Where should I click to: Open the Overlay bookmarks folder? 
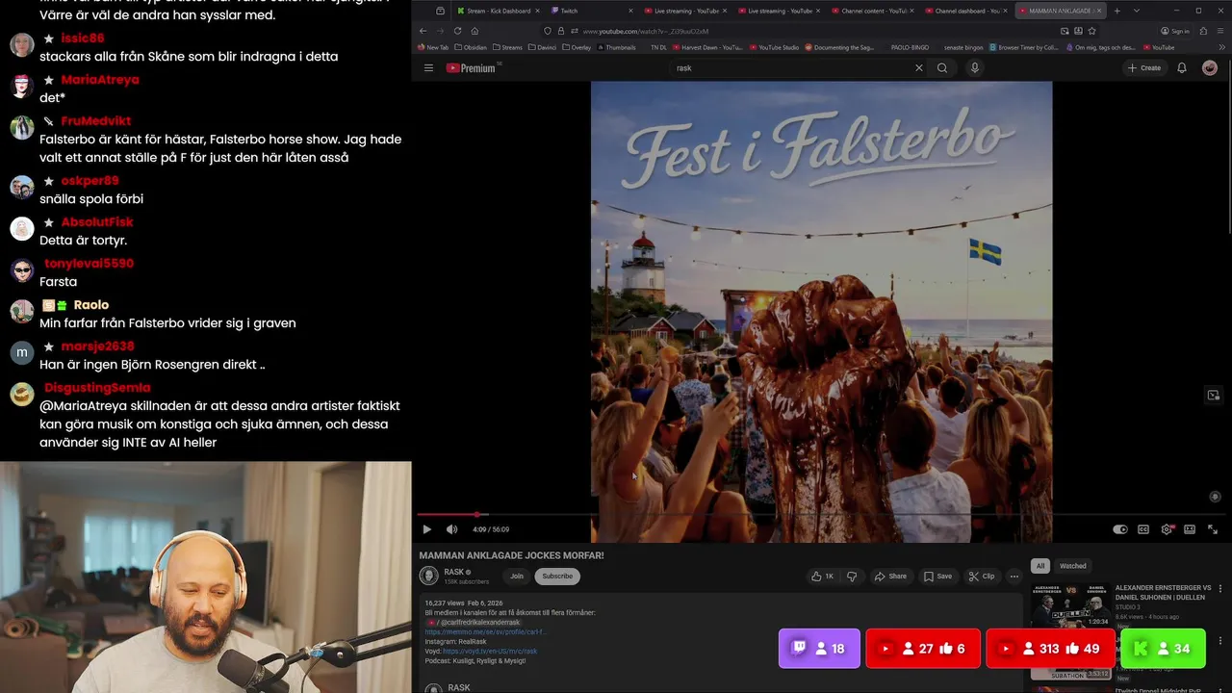click(x=577, y=47)
